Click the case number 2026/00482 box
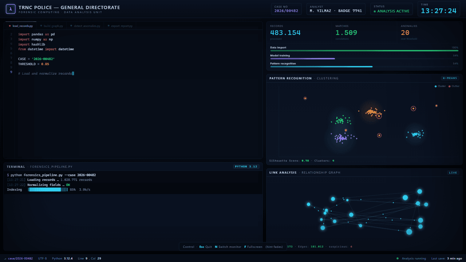The width and height of the screenshot is (466, 262). pyautogui.click(x=286, y=9)
